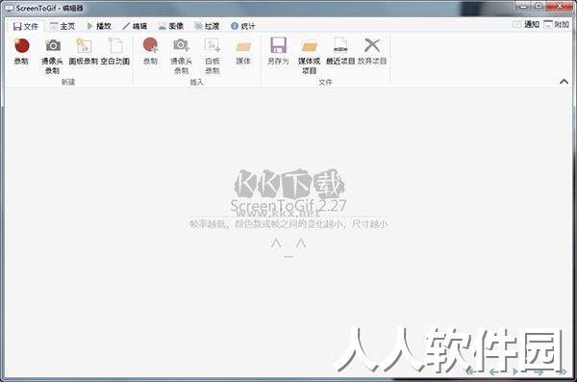
Task: Insert a whiteboard recording (白板录制)
Action: 213,55
